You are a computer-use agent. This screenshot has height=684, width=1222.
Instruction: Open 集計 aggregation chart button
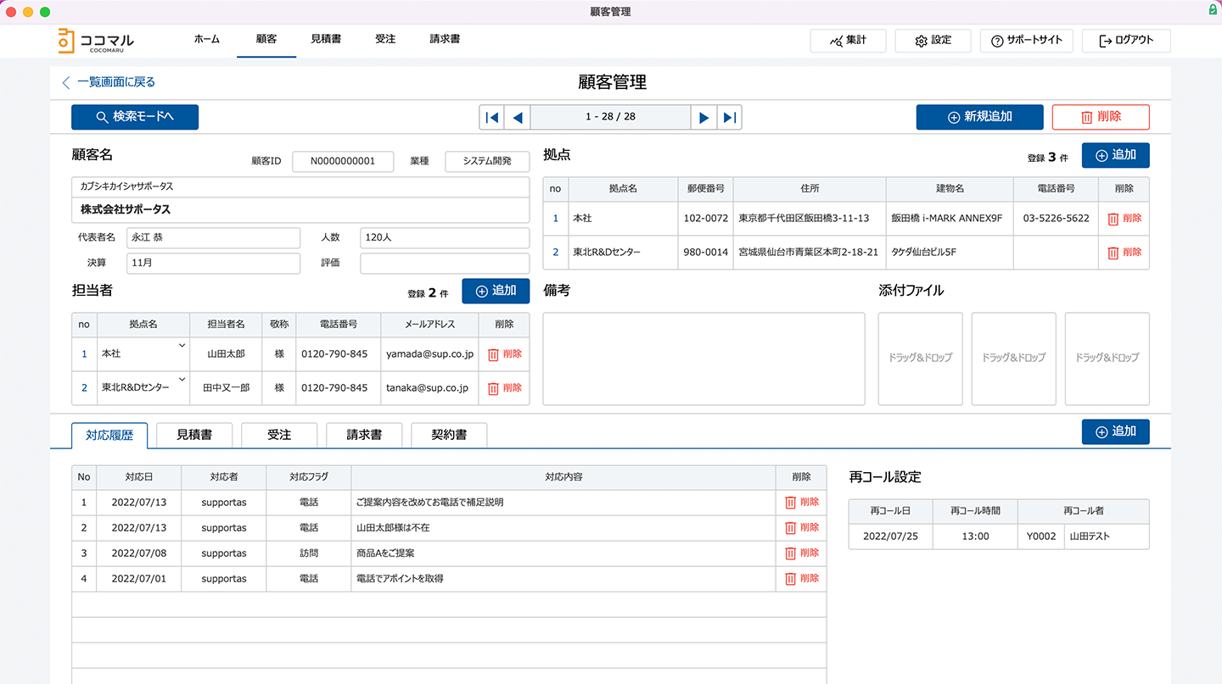(x=848, y=41)
